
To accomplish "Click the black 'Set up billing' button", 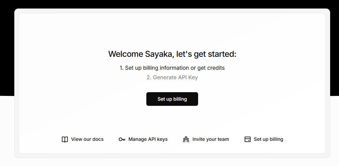I will click(172, 99).
